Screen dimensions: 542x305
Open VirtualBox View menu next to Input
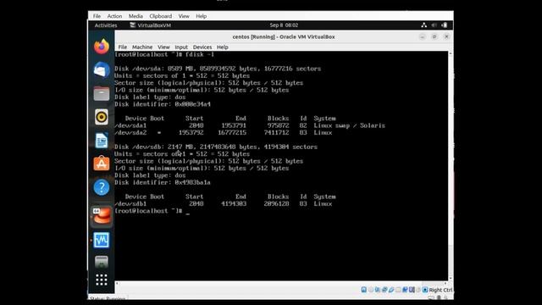(163, 47)
